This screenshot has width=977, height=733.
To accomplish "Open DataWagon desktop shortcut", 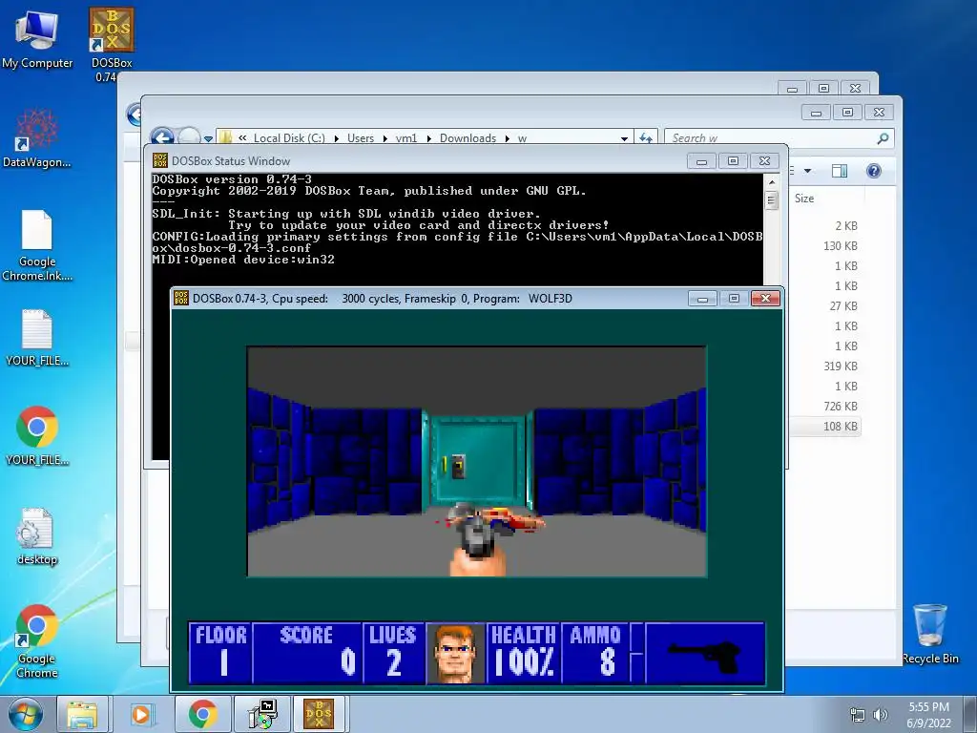I will [x=37, y=138].
